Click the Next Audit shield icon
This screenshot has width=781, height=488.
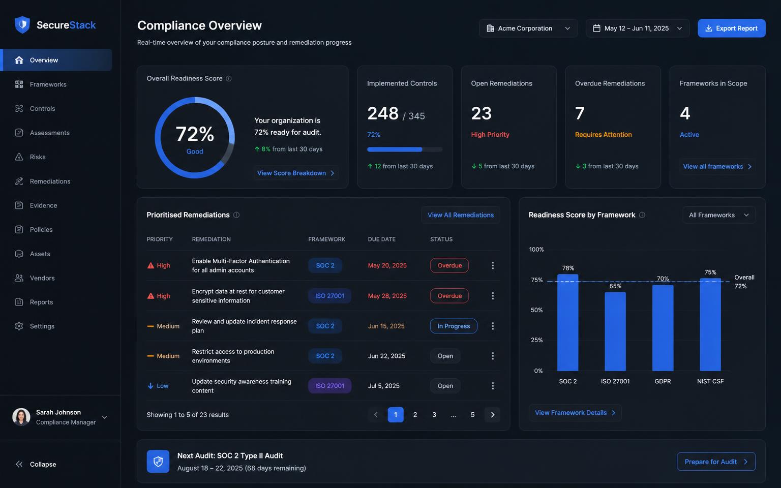click(x=158, y=462)
